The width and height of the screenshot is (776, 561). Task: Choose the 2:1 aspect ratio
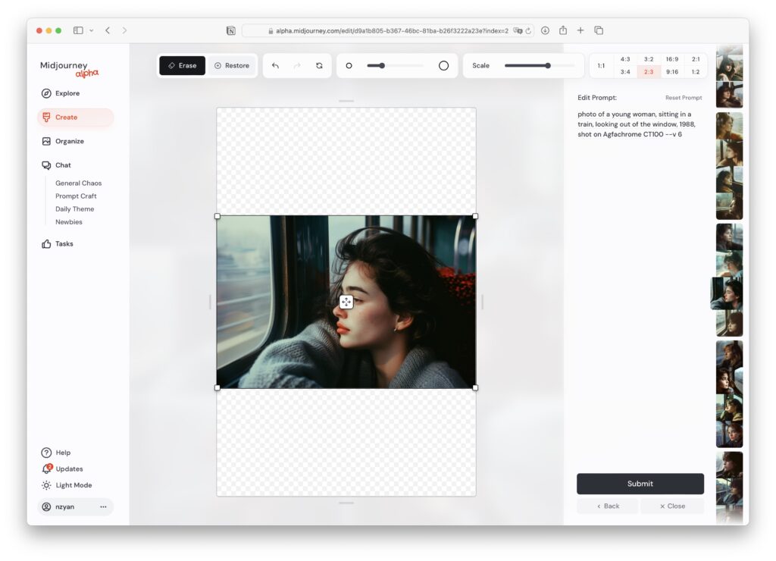click(x=696, y=59)
